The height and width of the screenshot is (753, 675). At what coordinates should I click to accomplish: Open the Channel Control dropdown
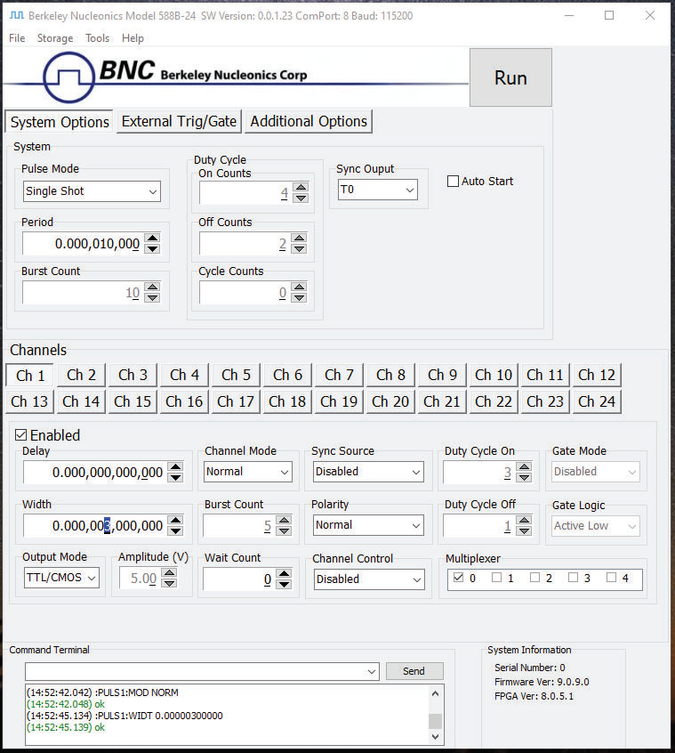(369, 579)
